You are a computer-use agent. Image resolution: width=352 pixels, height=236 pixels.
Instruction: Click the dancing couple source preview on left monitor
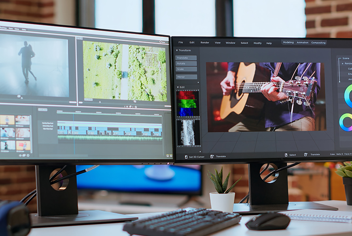[34, 65]
